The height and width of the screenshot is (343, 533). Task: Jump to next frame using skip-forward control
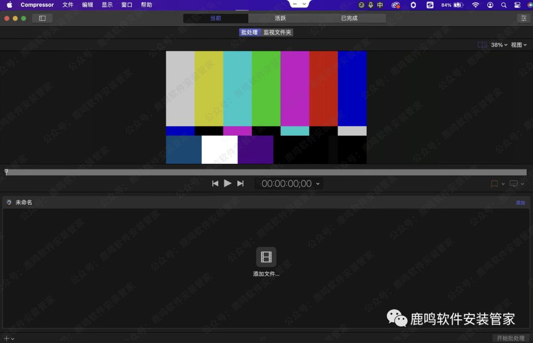[240, 183]
